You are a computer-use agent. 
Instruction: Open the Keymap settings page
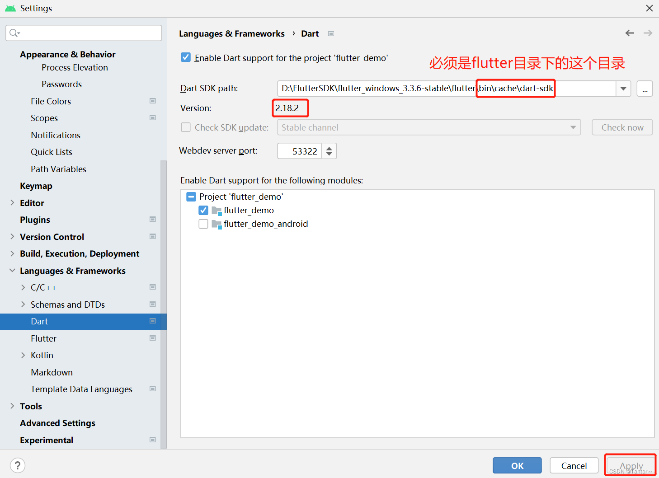pos(36,186)
